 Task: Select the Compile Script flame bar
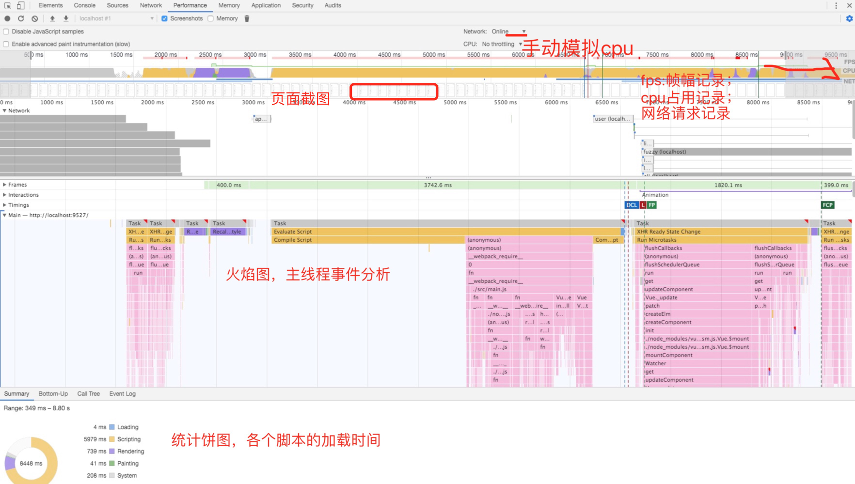[369, 240]
